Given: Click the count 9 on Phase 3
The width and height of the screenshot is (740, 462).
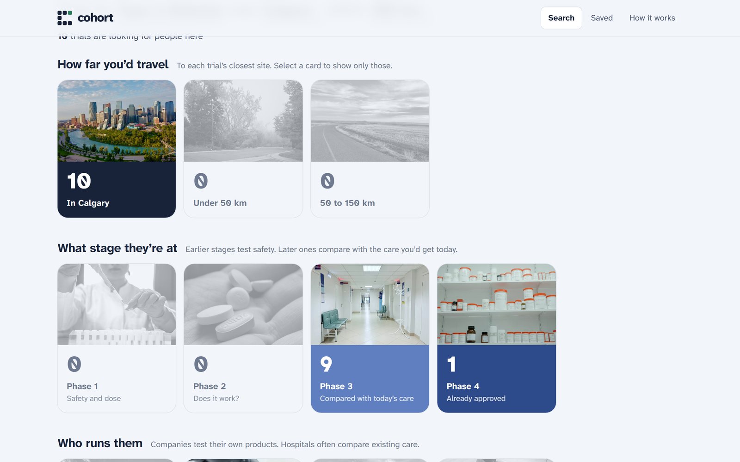Looking at the screenshot, I should click(x=326, y=365).
